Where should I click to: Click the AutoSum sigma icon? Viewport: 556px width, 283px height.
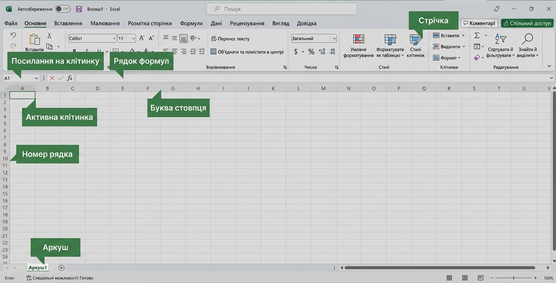click(477, 35)
